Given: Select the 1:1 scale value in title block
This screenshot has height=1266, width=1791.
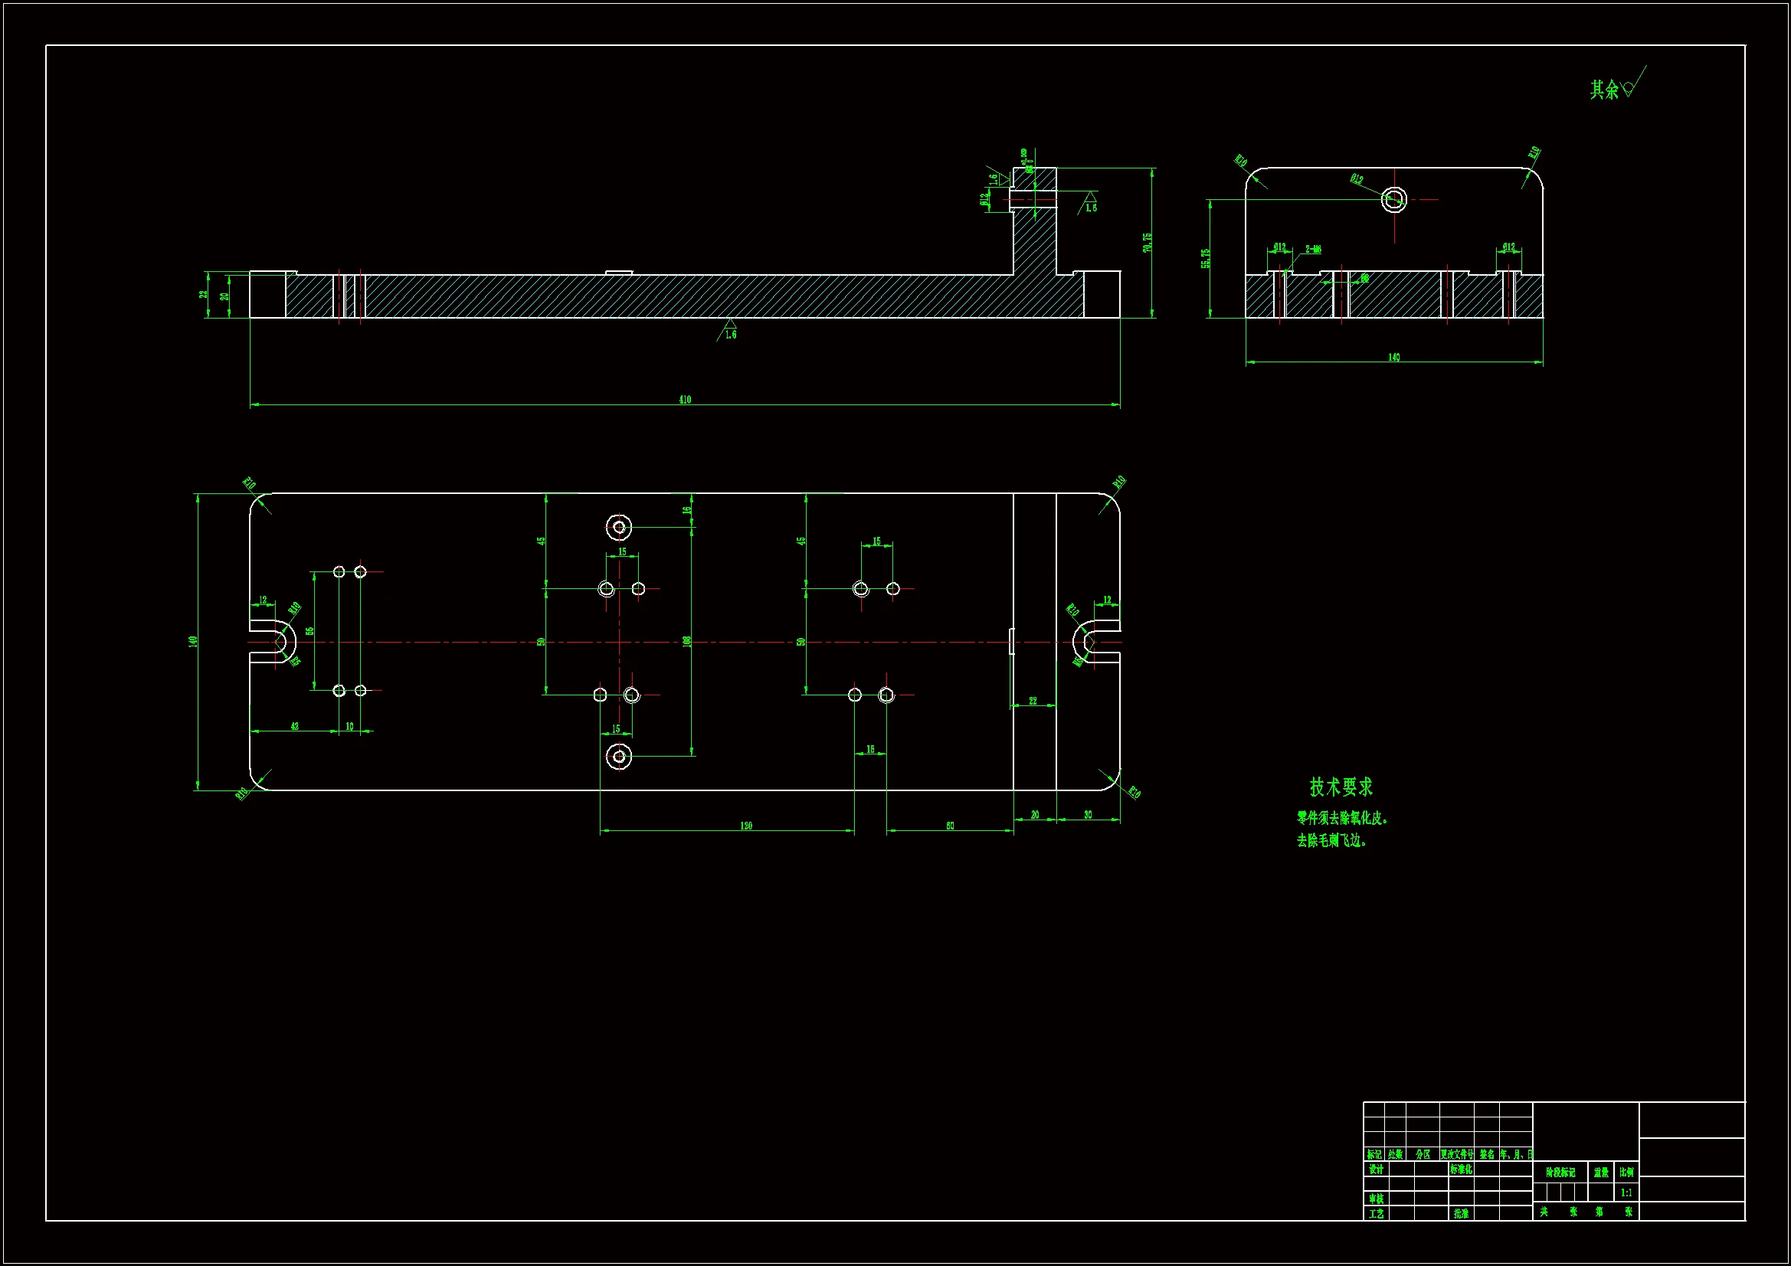Looking at the screenshot, I should tap(1626, 1192).
